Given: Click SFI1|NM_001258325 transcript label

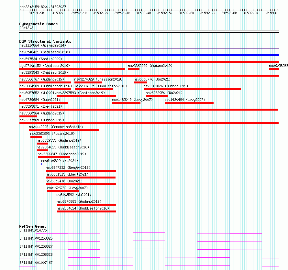Looking at the screenshot, I should coord(36,238).
